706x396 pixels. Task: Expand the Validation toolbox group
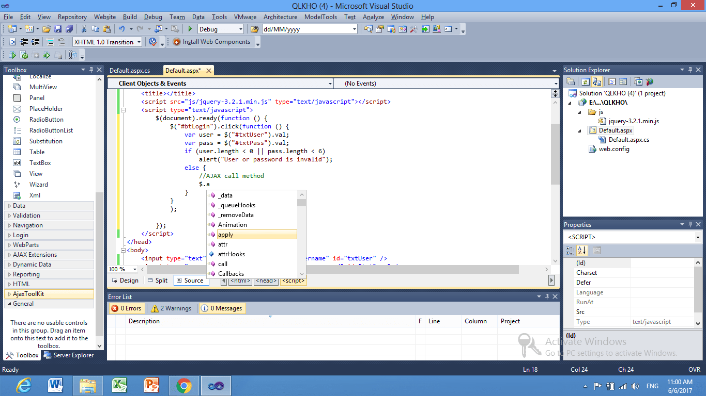point(26,216)
